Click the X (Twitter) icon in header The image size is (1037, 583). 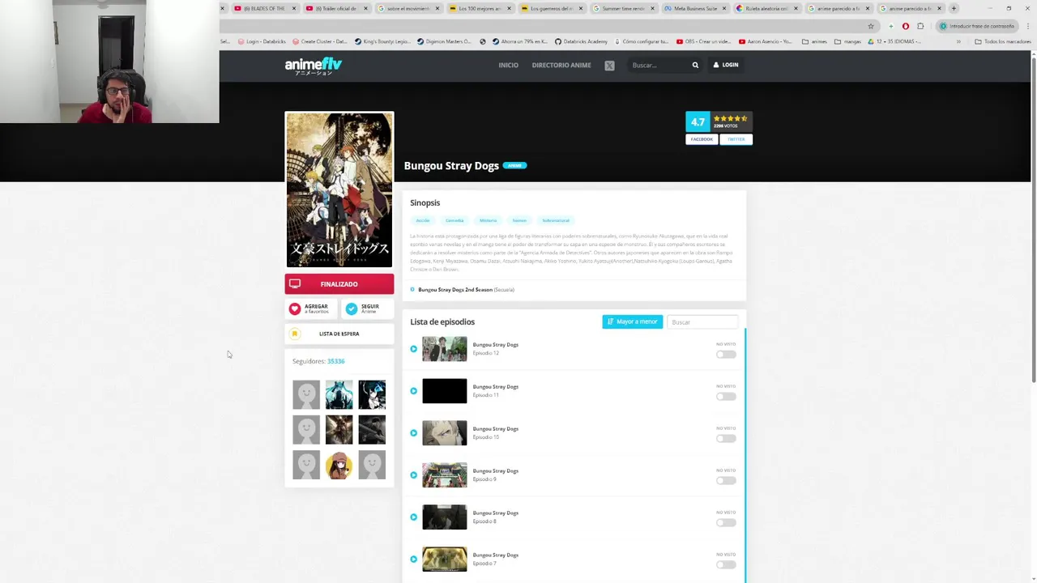pos(609,66)
